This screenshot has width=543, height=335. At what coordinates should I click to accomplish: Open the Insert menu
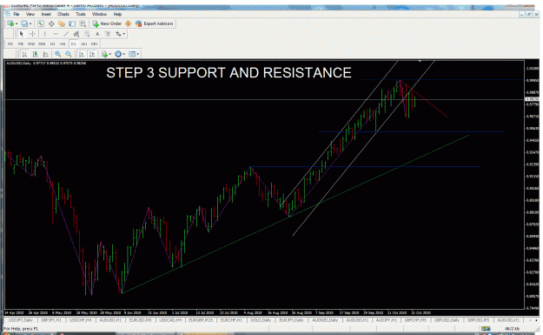(x=46, y=14)
